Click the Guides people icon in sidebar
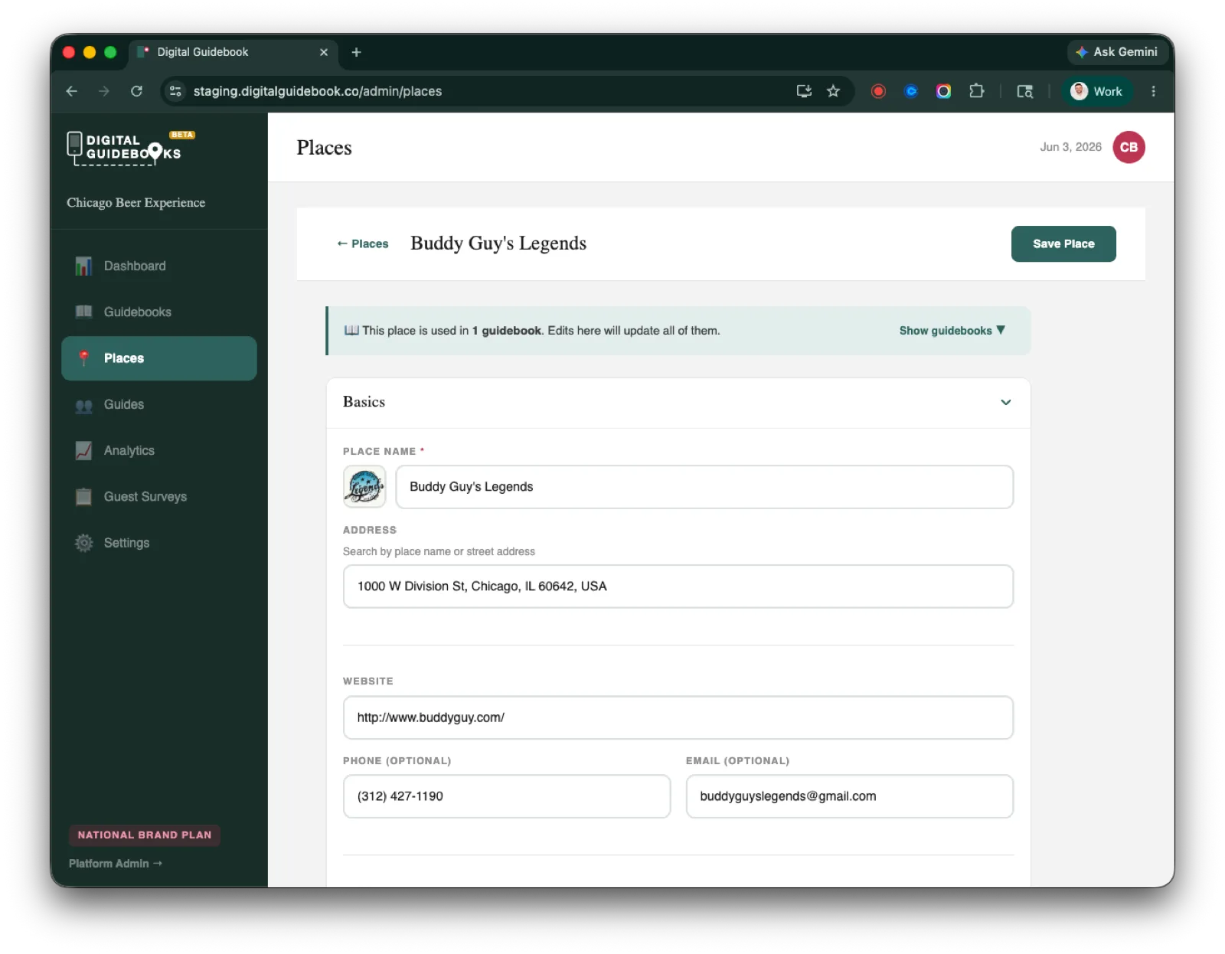This screenshot has width=1225, height=954. pyautogui.click(x=83, y=405)
